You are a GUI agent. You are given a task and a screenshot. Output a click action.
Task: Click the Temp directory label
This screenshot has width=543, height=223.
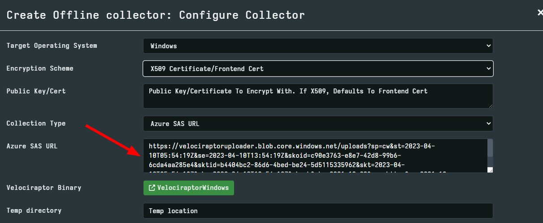click(34, 210)
